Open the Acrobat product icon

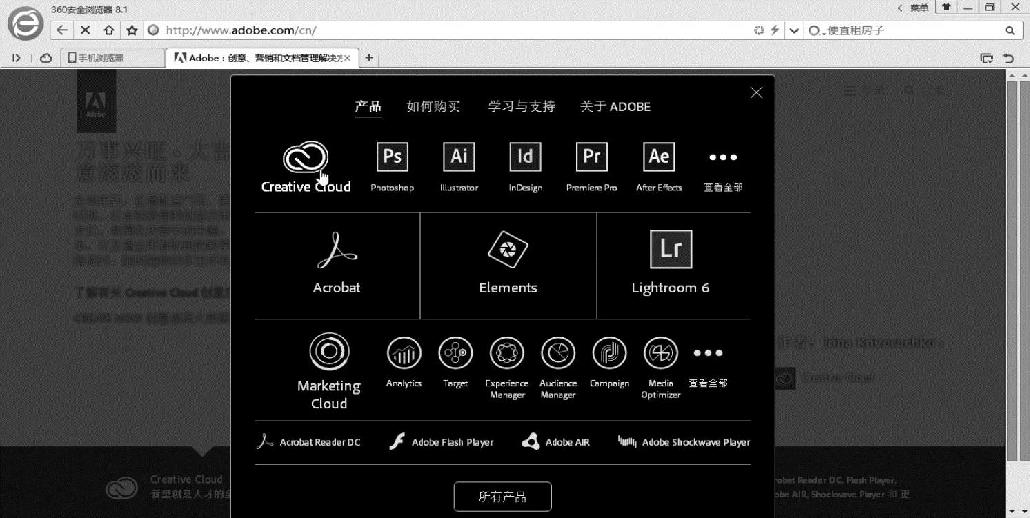point(337,250)
